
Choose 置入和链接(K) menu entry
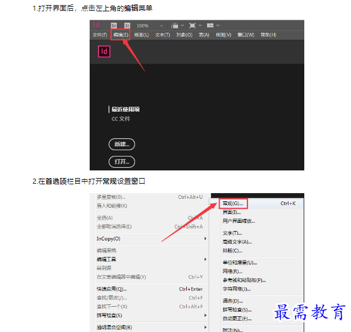click(x=150, y=206)
